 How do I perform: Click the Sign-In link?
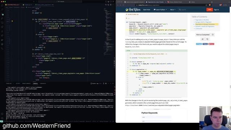point(216,10)
